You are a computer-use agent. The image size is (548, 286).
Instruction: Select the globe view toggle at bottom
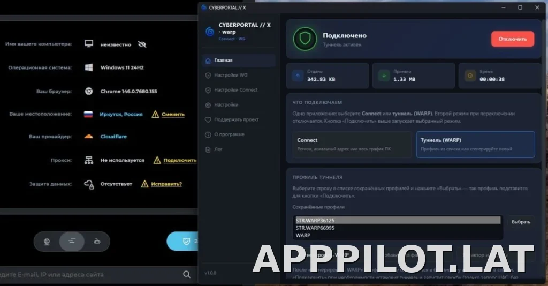point(47,241)
